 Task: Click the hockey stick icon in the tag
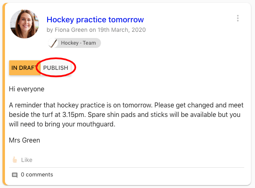tap(53, 43)
